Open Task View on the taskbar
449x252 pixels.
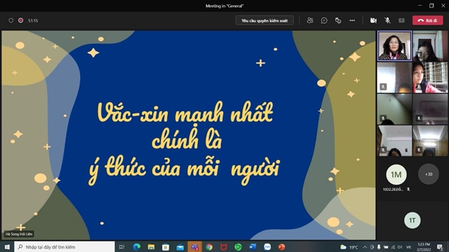click(122, 247)
